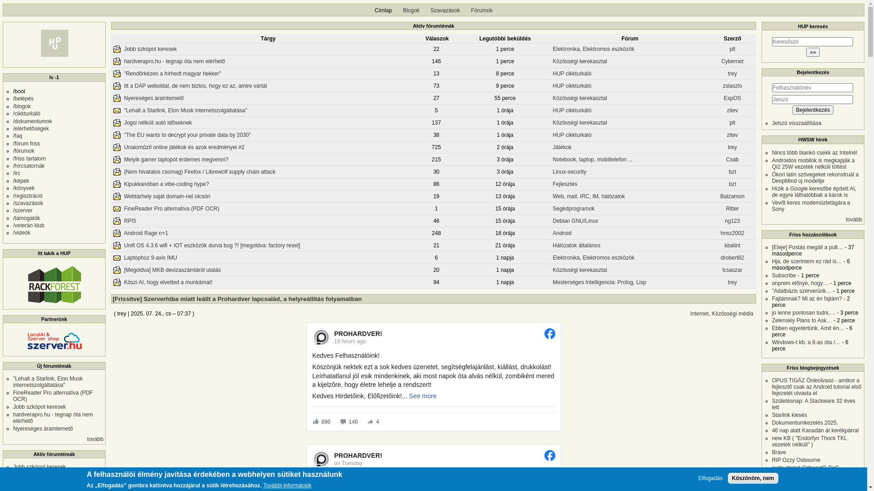Open Prohardver article headline

coord(237,299)
